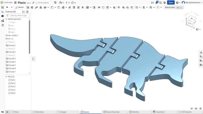Viewport: 203px width, 114px height.
Task: Open the comments panel icon
Action: pos(3,16)
